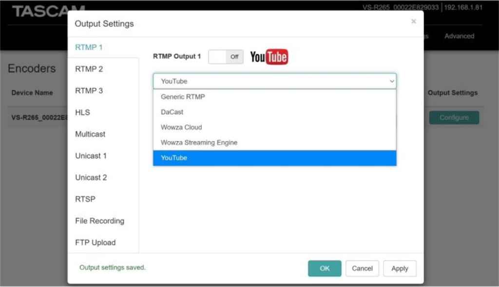This screenshot has width=499, height=287.
Task: Open the Advanced menu in header
Action: [459, 36]
